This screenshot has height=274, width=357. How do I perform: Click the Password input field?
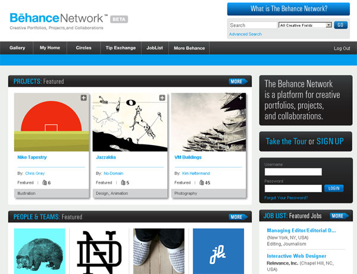pos(293,188)
